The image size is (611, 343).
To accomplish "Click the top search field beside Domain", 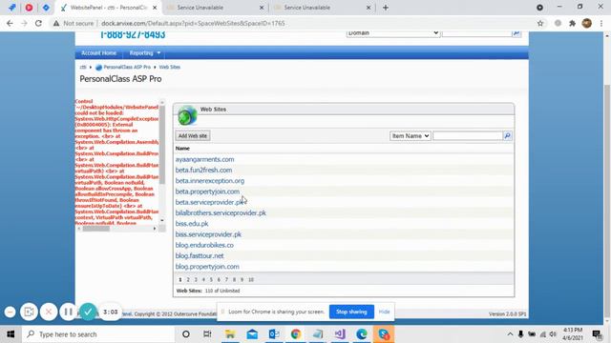I will (476, 33).
